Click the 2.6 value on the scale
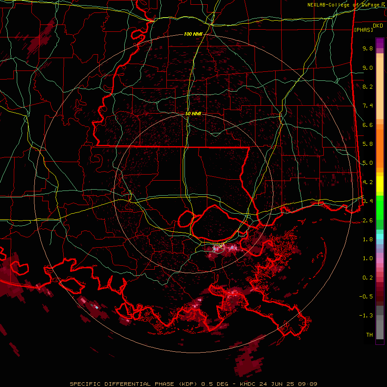 click(368, 221)
